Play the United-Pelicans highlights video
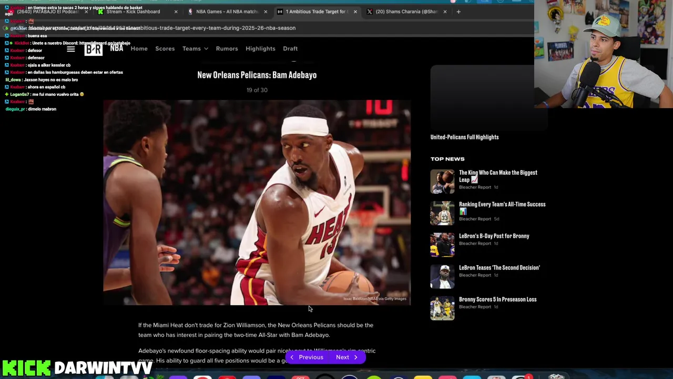The width and height of the screenshot is (673, 379). [x=489, y=97]
